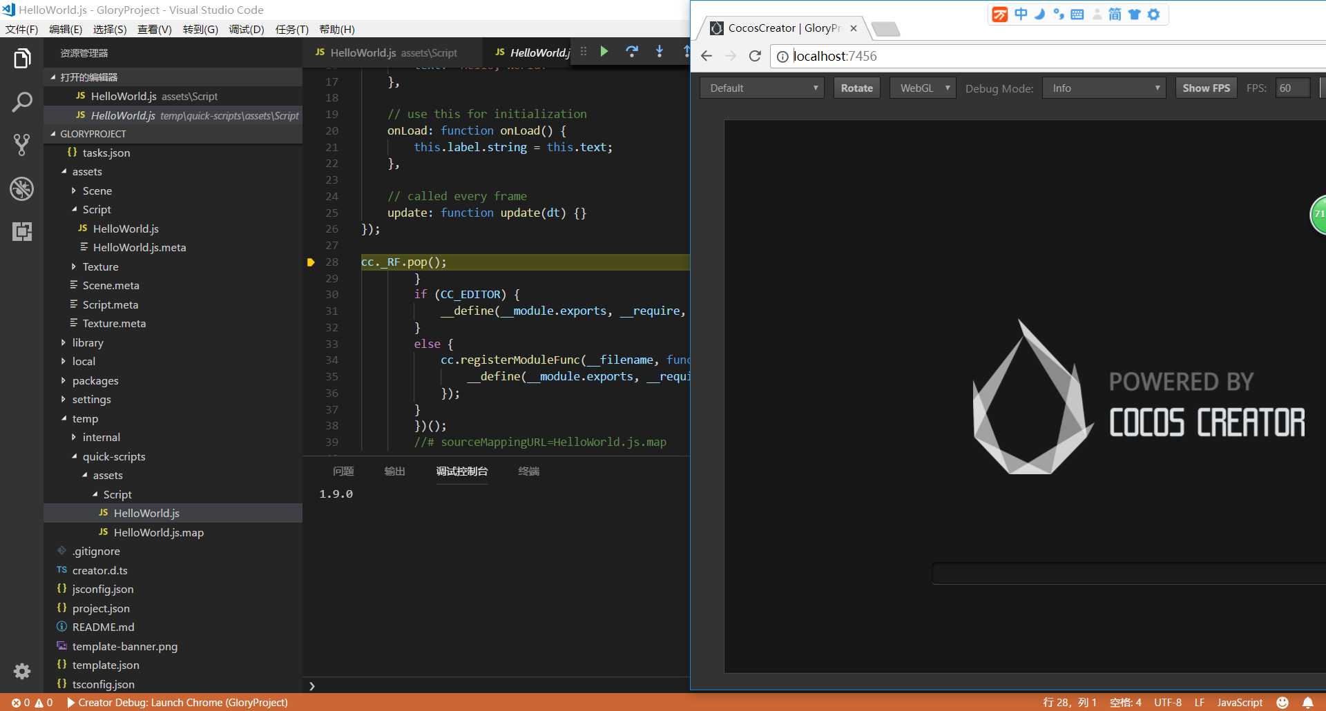Image resolution: width=1326 pixels, height=711 pixels.
Task: Open the Search view in activity bar
Action: 21,102
